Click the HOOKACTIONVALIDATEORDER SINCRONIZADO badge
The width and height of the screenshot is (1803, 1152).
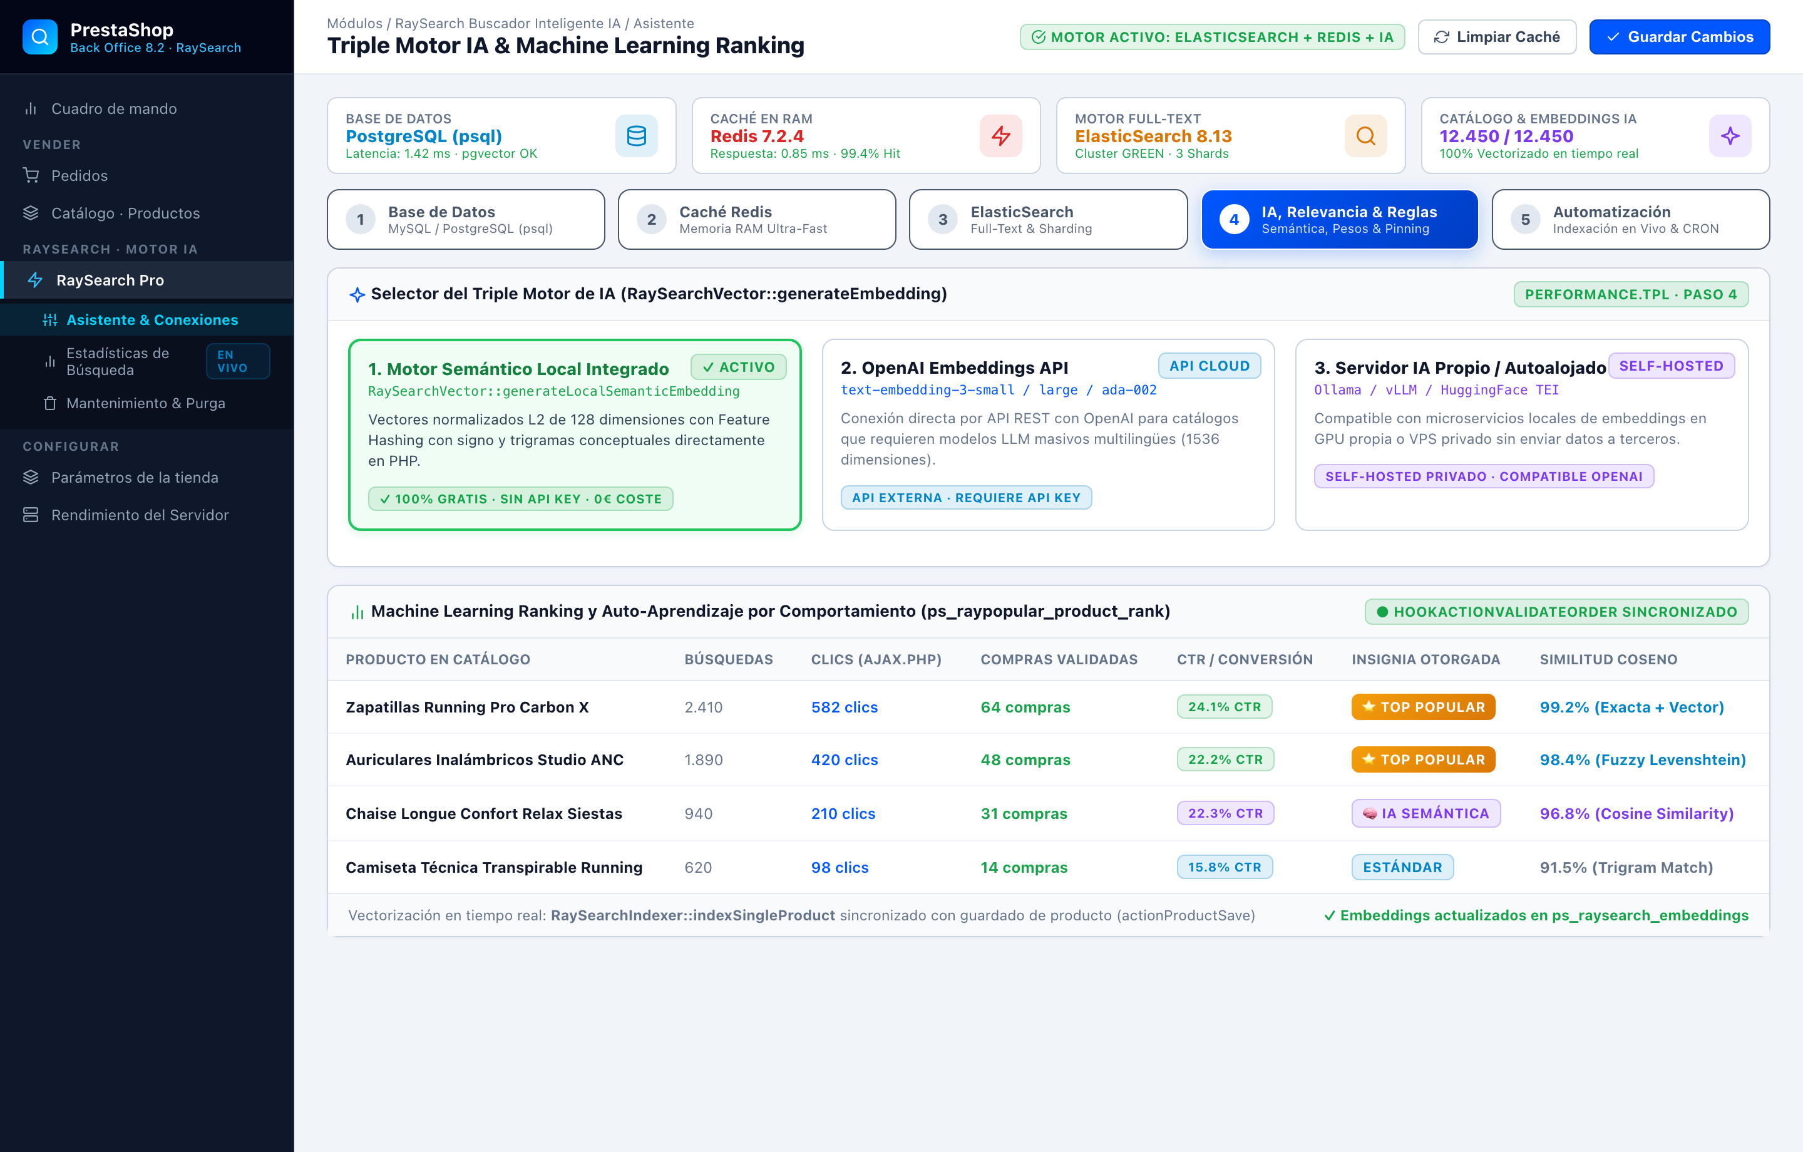point(1557,612)
